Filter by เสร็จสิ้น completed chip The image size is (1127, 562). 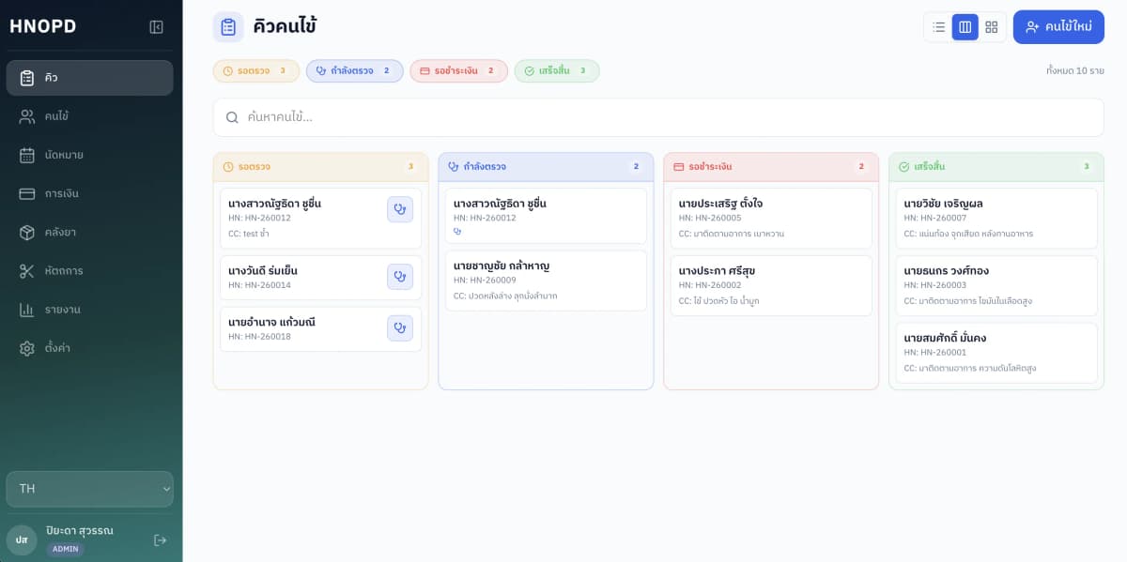tap(556, 71)
